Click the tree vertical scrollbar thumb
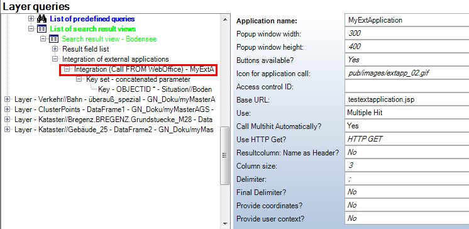The image size is (469, 229). (225, 155)
